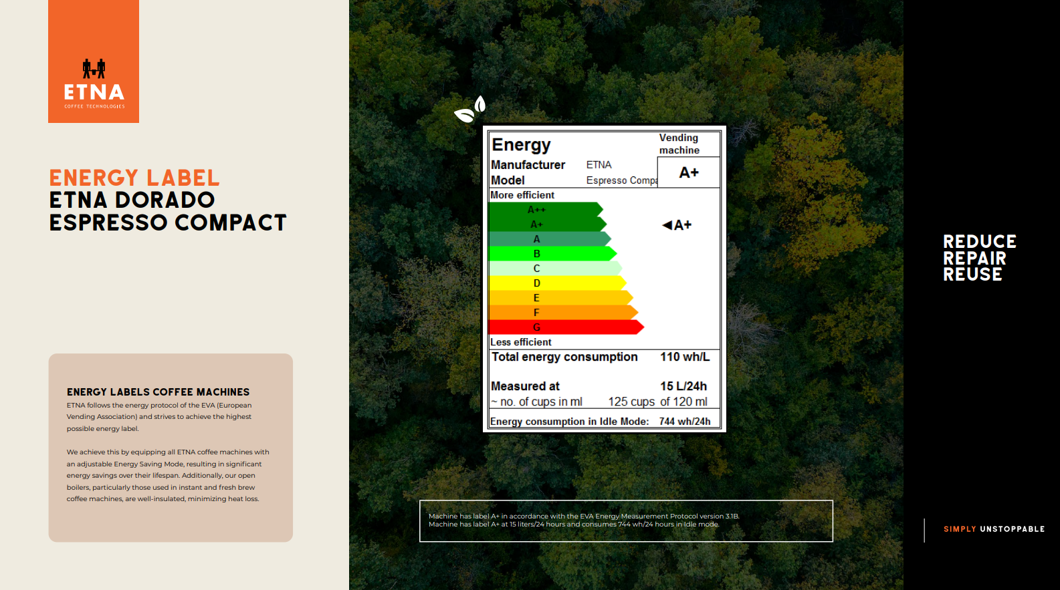This screenshot has width=1060, height=590.
Task: Select the orange F efficiency bar
Action: (564, 313)
